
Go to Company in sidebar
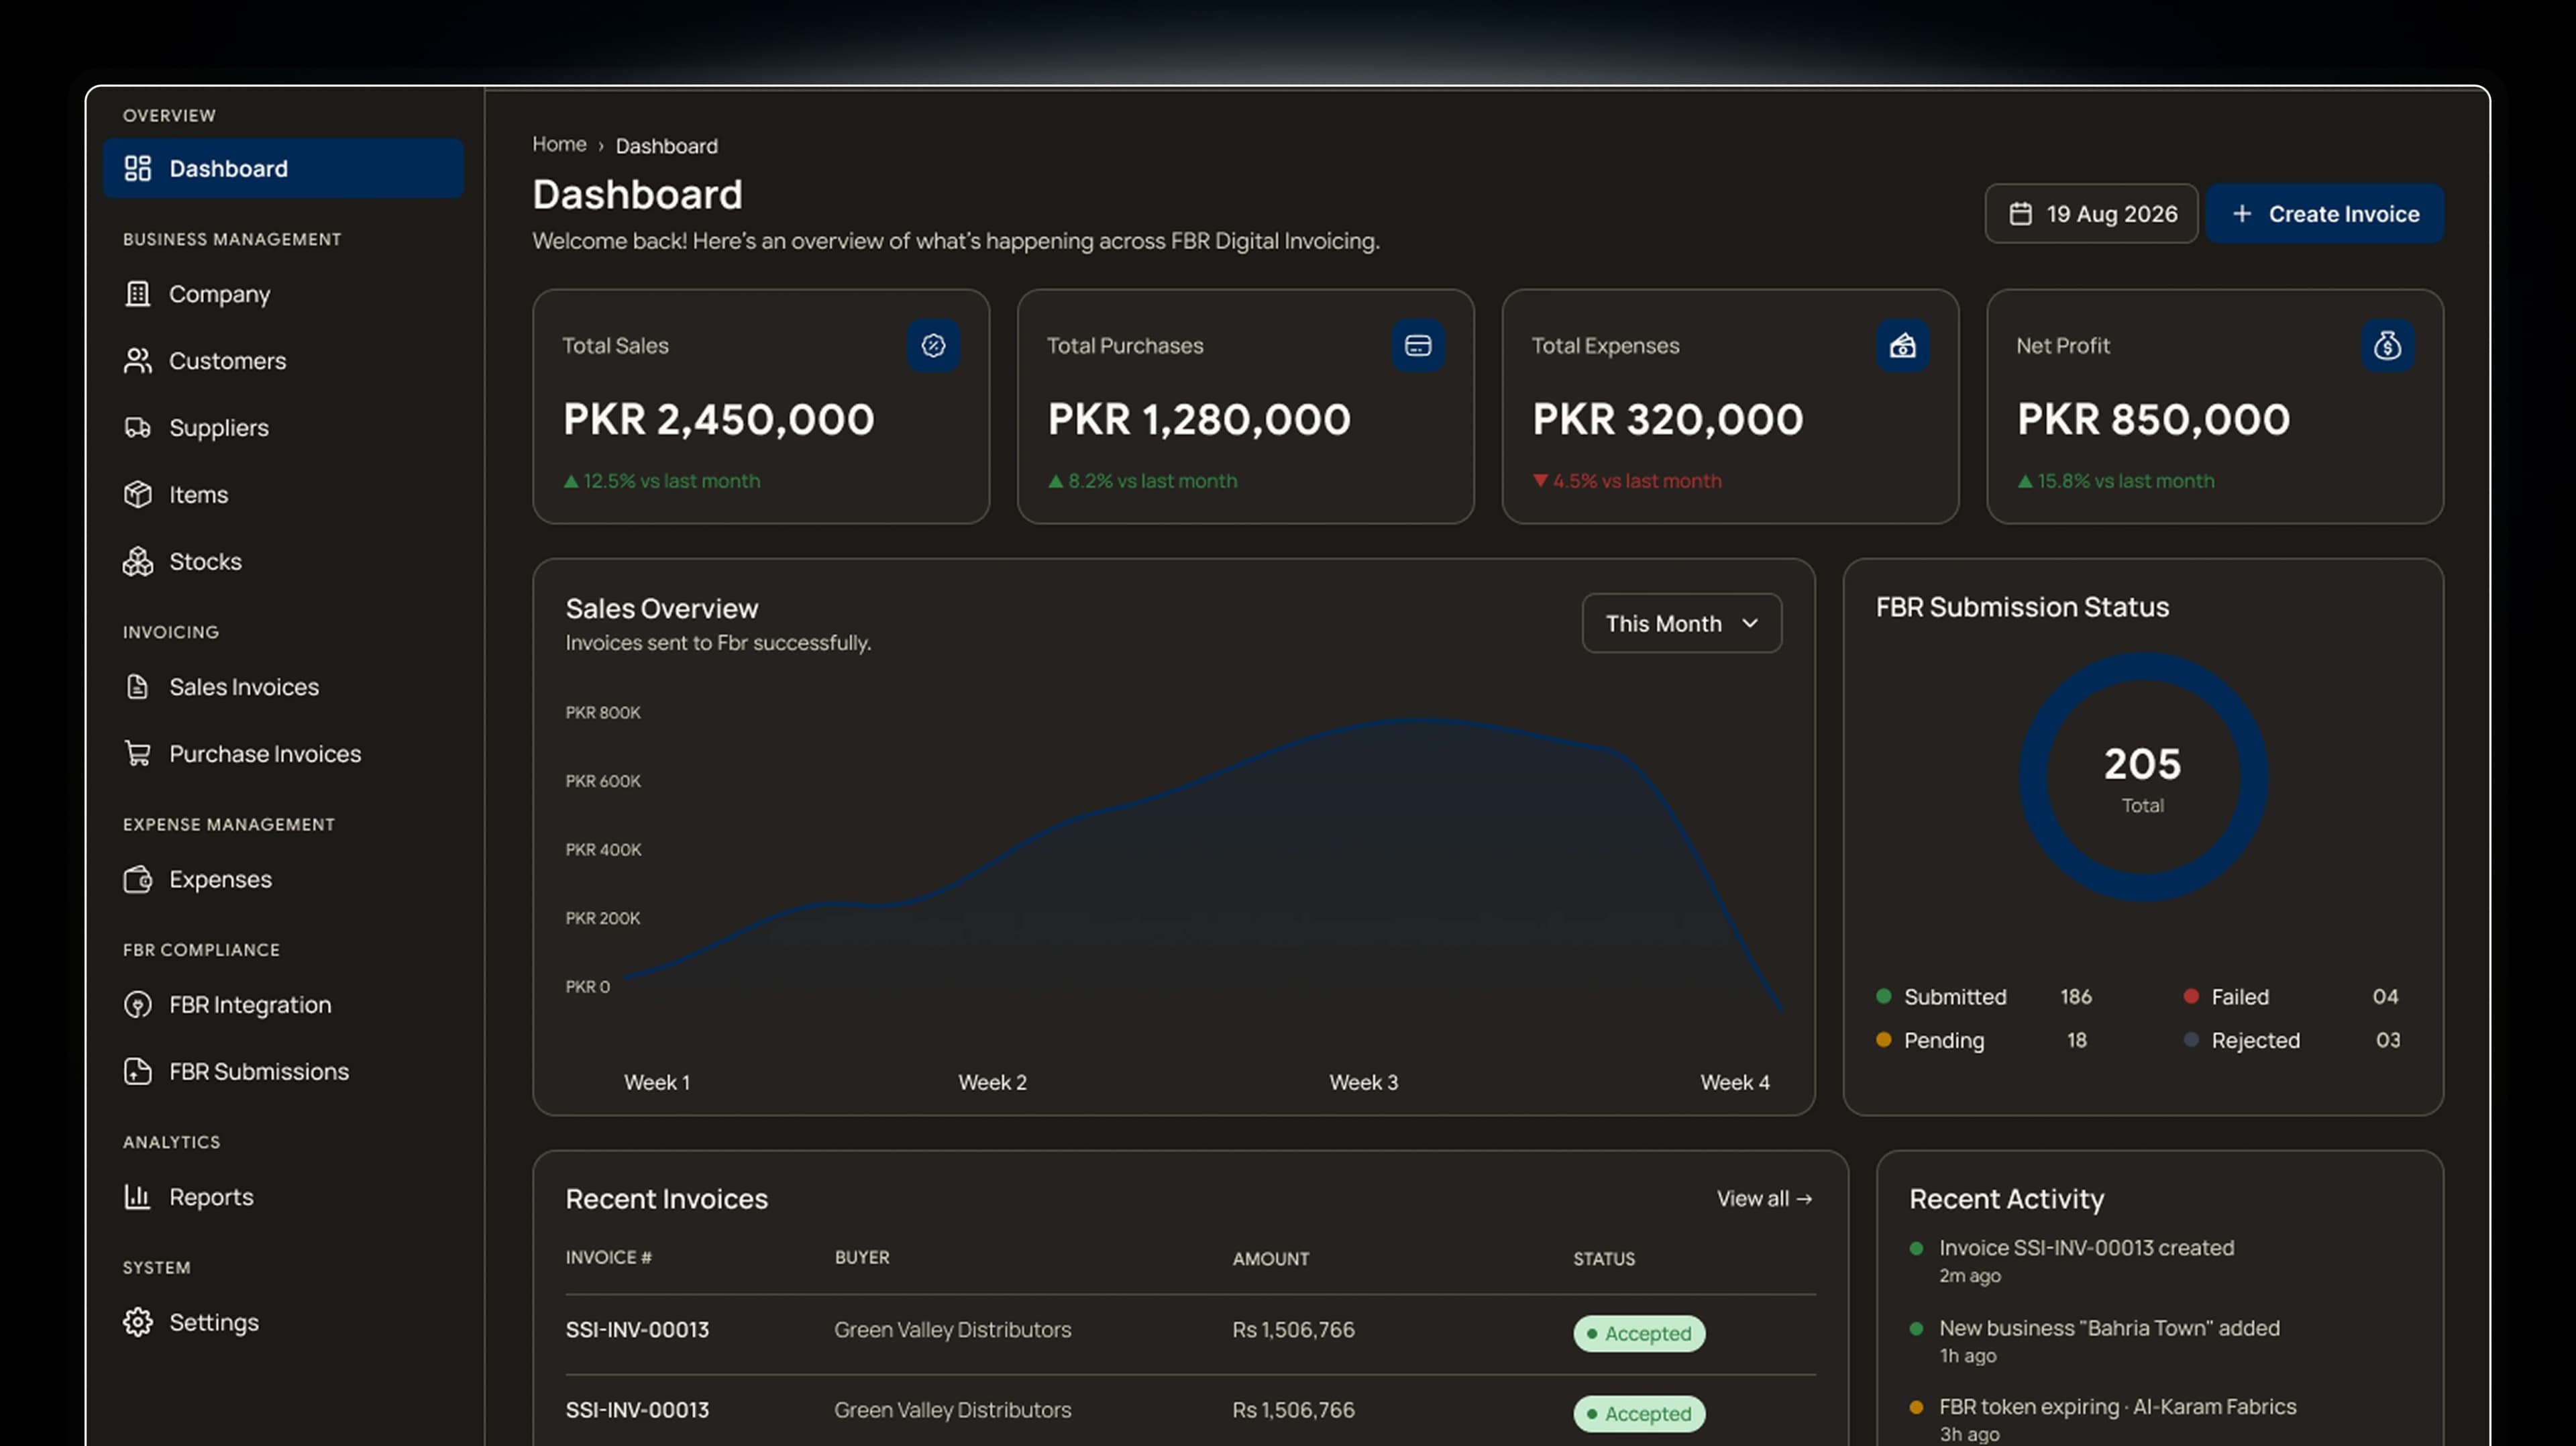pyautogui.click(x=283, y=293)
